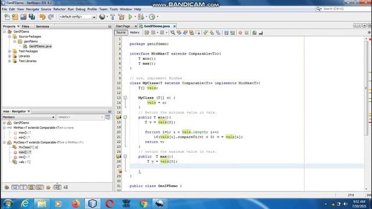Expand the Test Libraries node
The height and width of the screenshot is (209, 372).
point(9,61)
